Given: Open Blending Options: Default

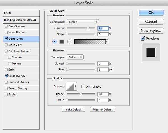Looking at the screenshot, I should pyautogui.click(x=21, y=20).
